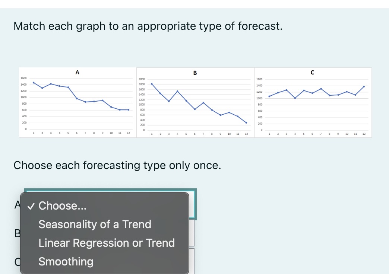Screen dimensions: 389x274
Task: Click the 2000 axis label on graph B
Action: 142,79
